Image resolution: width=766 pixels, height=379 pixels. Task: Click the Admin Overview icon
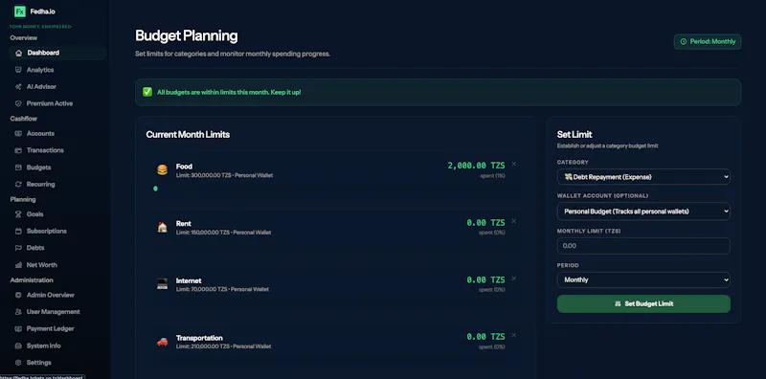[18, 295]
